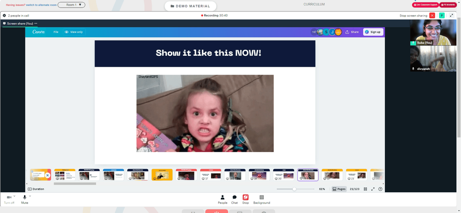Select slide thumbnail 12
This screenshot has width=461, height=213.
pyautogui.click(x=89, y=174)
